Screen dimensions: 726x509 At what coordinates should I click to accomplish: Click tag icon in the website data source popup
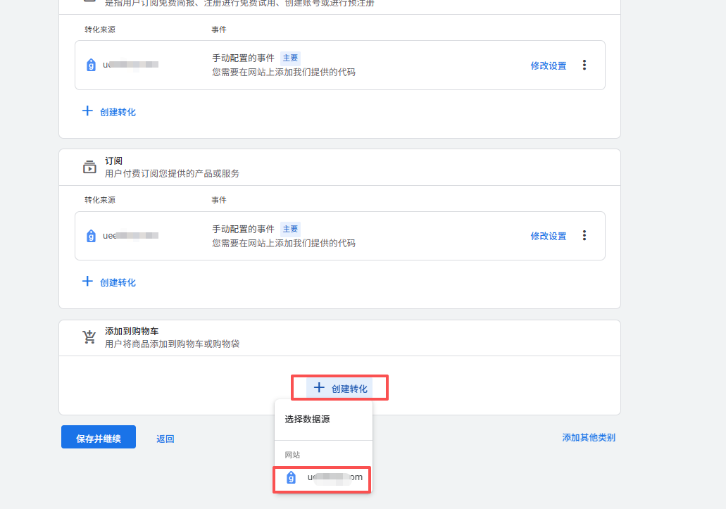[292, 478]
